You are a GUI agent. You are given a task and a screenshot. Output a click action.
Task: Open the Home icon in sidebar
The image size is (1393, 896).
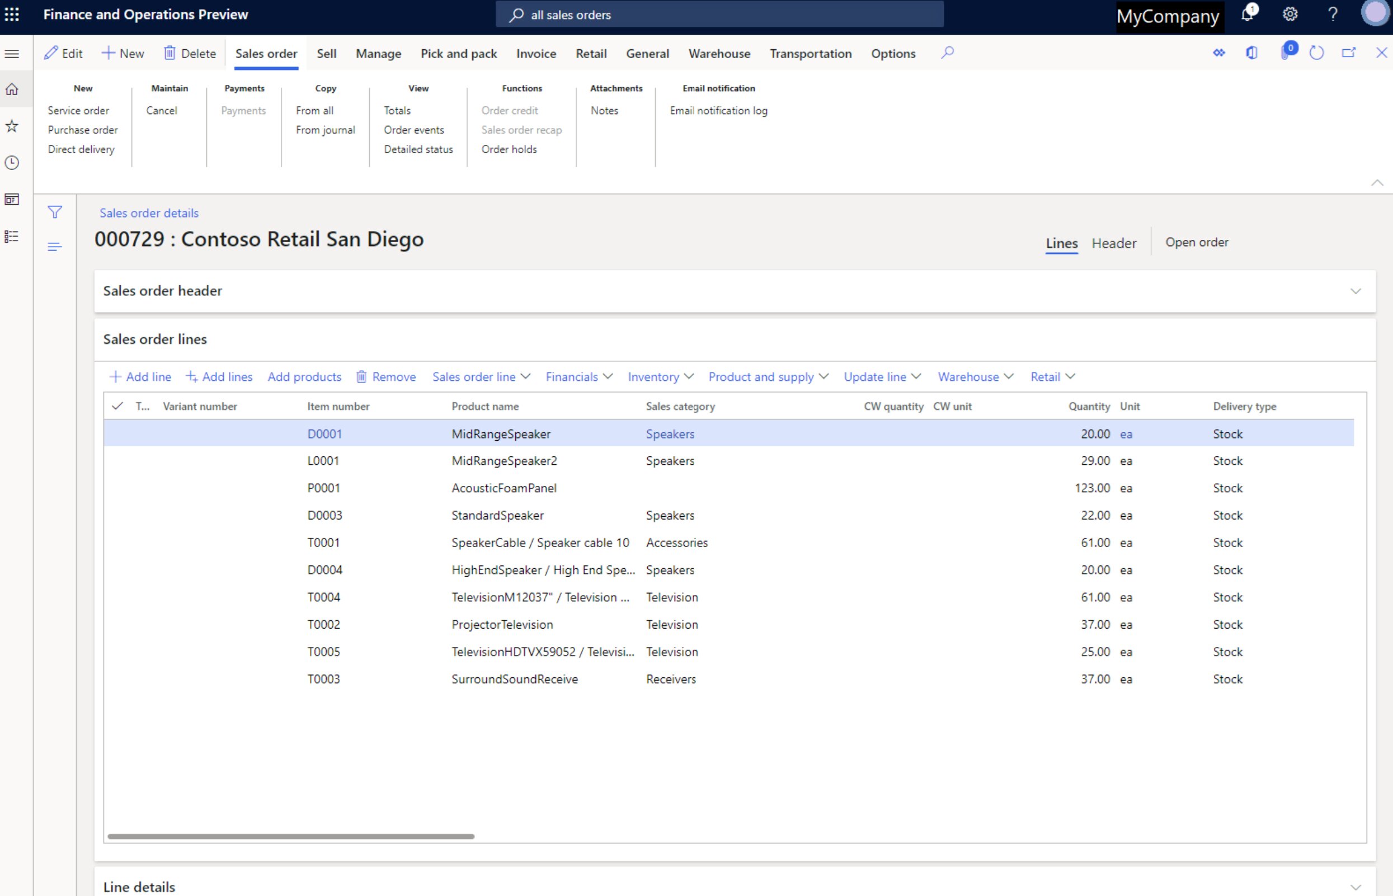[12, 89]
